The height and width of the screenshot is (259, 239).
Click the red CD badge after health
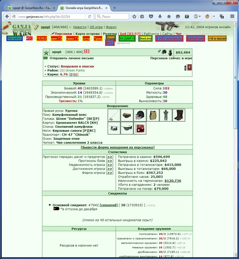87,52
